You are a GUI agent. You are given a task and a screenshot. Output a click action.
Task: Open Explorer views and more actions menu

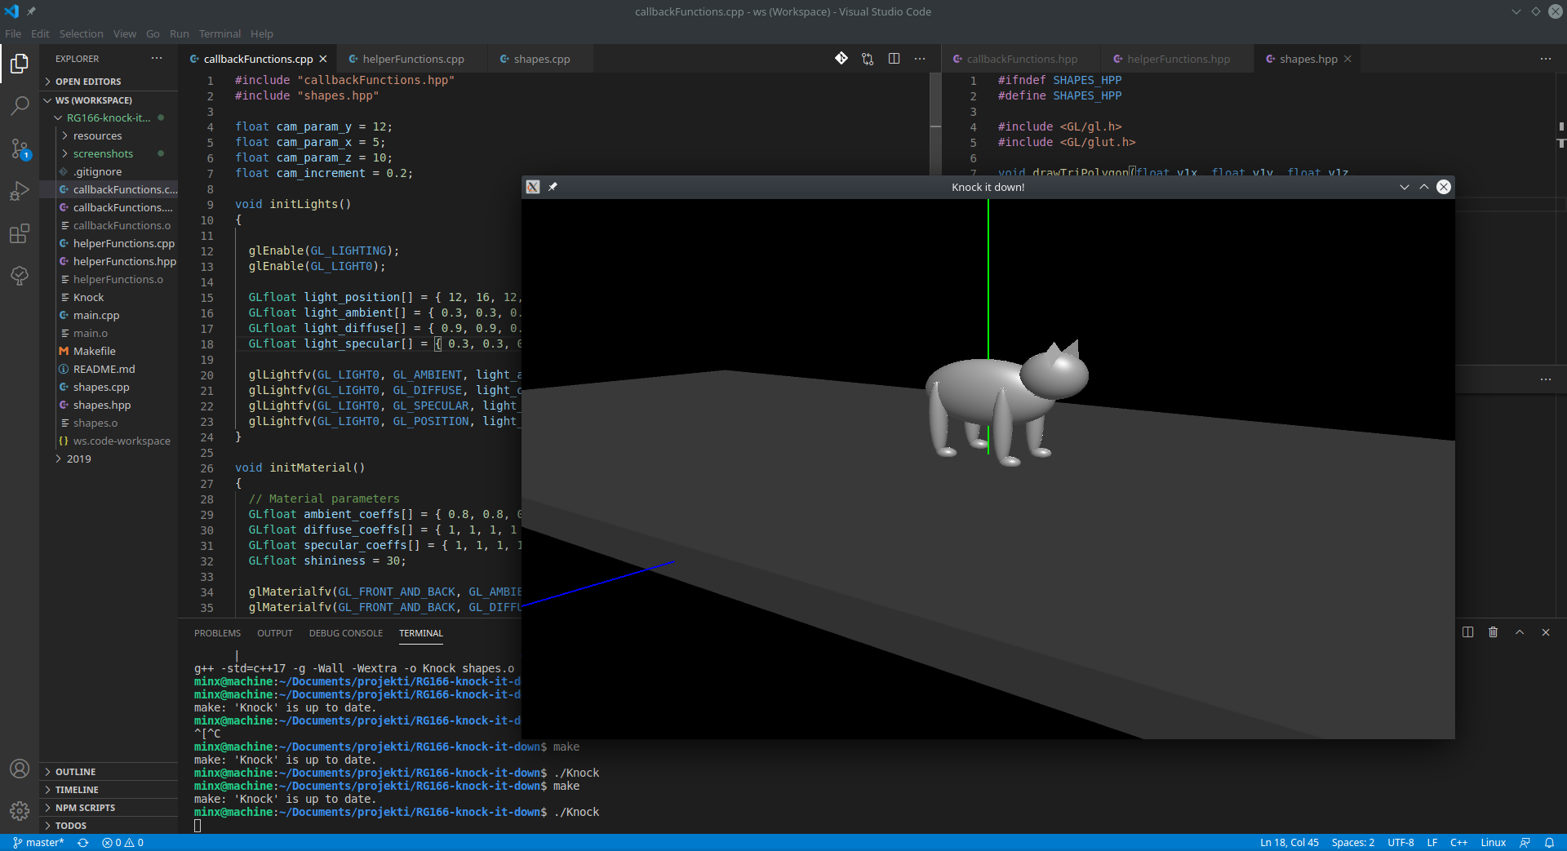(157, 59)
